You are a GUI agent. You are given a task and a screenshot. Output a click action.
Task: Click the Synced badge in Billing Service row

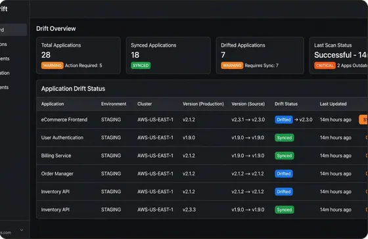click(284, 156)
